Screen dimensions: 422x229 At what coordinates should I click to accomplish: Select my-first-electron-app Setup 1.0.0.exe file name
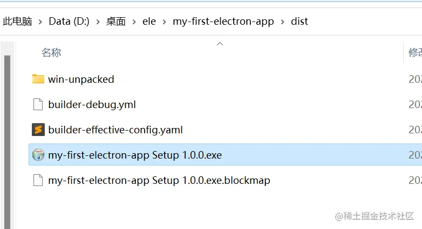pos(134,155)
